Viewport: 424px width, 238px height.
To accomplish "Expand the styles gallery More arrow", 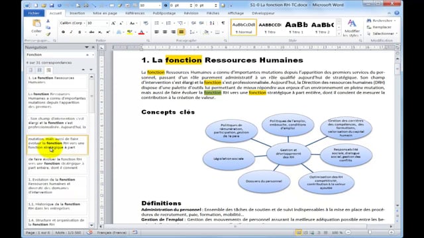I will point(339,34).
